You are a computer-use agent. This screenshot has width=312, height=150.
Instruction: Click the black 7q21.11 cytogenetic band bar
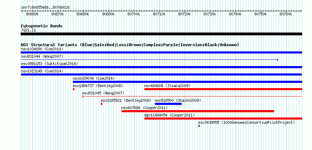161,34
